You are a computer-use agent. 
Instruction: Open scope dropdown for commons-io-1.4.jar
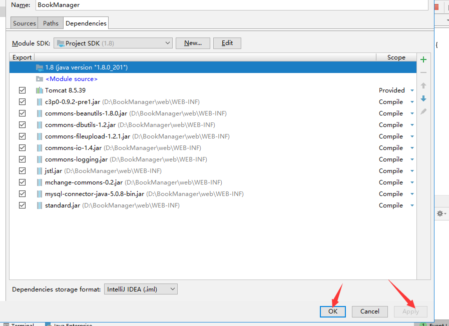(x=412, y=148)
